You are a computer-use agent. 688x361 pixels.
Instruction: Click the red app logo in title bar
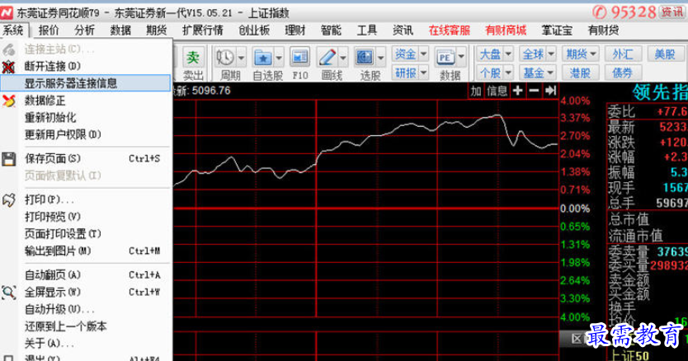[x=7, y=12]
